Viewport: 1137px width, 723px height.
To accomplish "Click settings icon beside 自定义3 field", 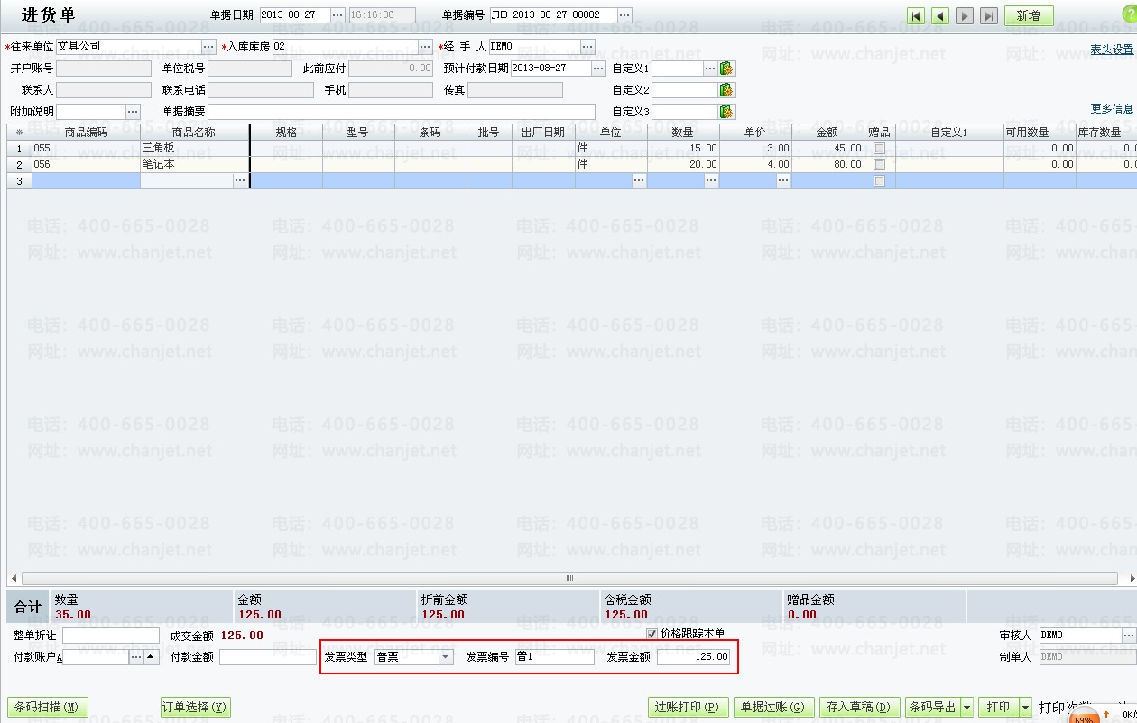I will point(726,112).
